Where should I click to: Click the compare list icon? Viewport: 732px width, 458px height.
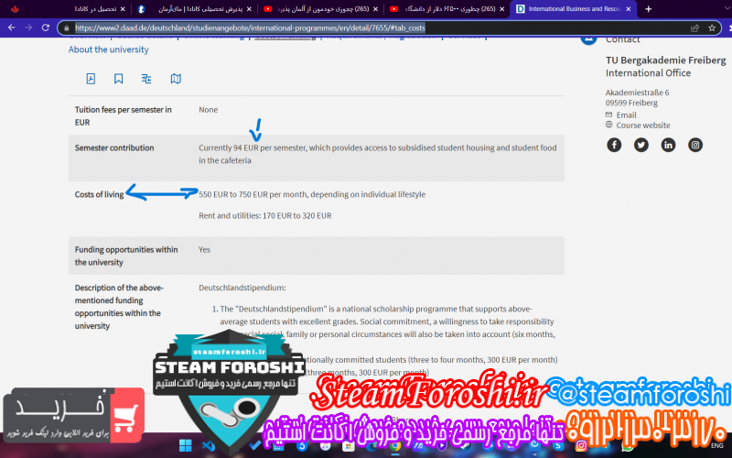click(146, 79)
